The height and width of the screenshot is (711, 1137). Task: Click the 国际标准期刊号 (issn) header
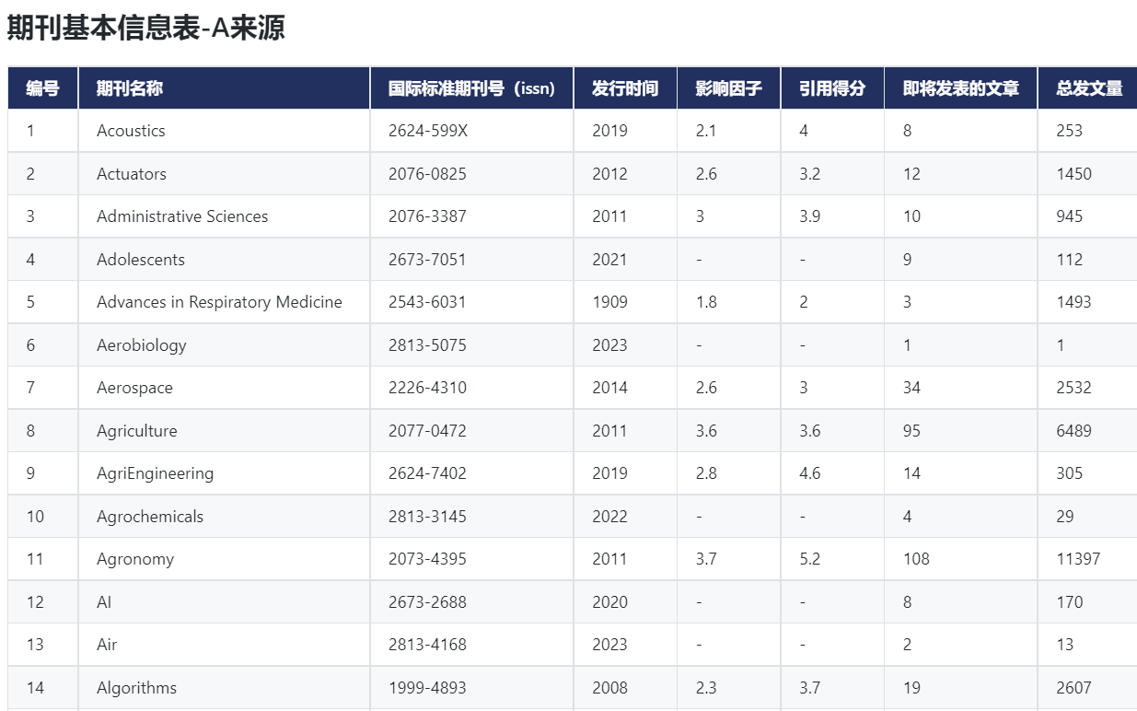coord(471,88)
